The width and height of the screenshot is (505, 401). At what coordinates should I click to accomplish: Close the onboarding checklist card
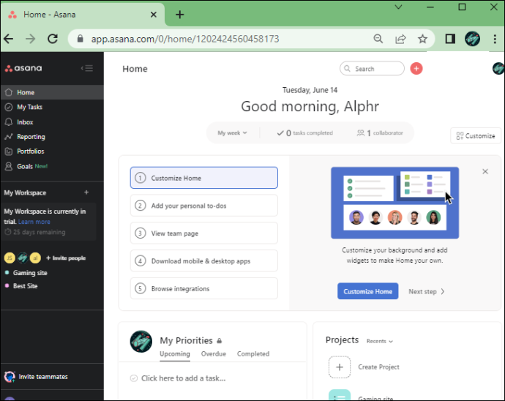(x=485, y=171)
